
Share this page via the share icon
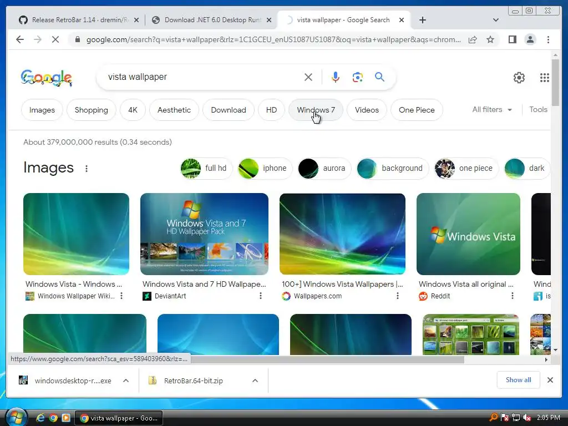[473, 39]
